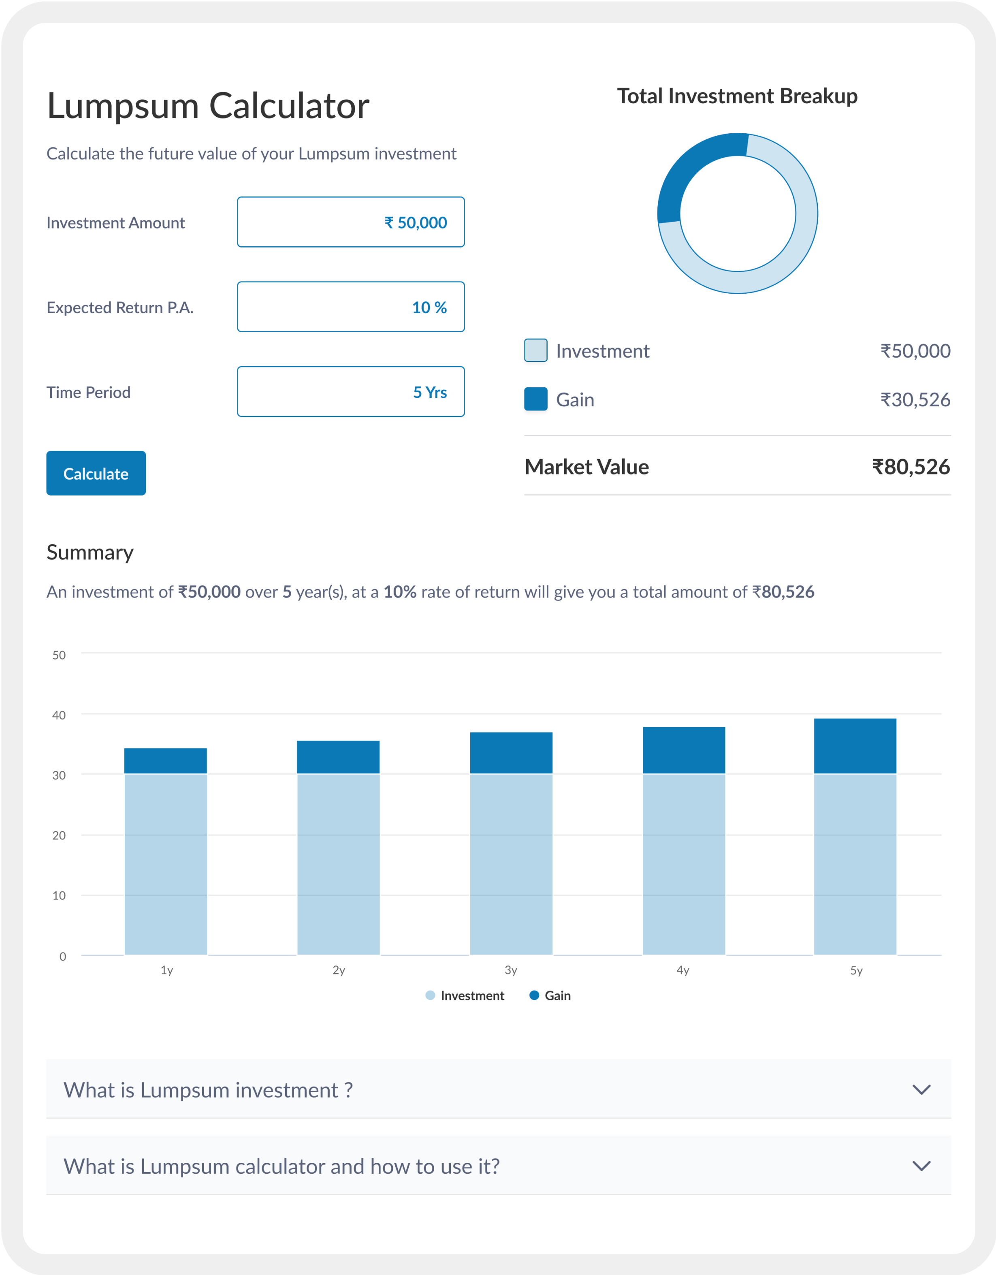Click the dark blue Gain color swatch
Screen dimensions: 996x1275
point(535,399)
